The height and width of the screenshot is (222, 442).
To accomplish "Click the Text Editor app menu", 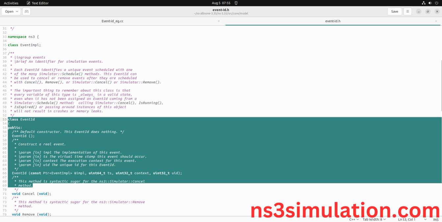I will (x=38, y=3).
